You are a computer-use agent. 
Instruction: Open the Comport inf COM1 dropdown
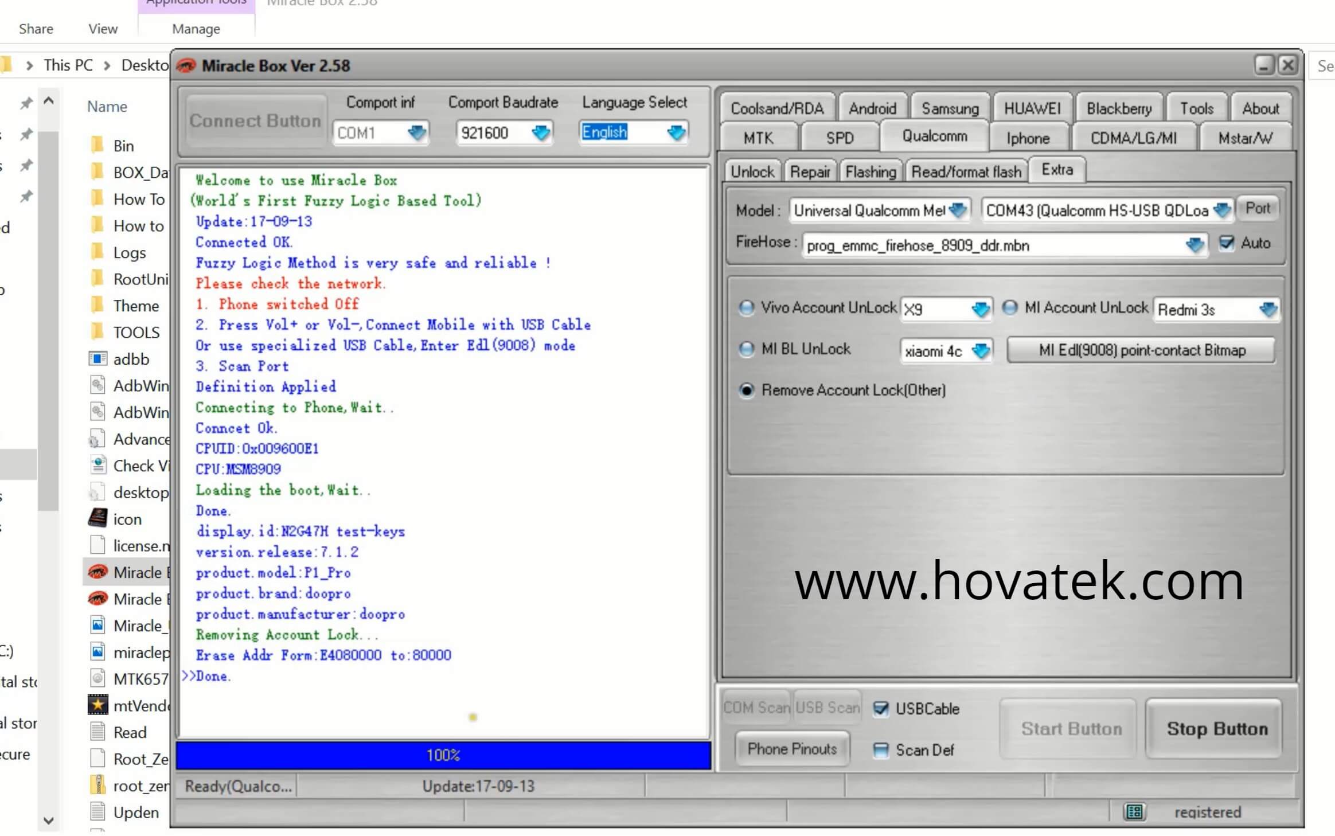coord(417,133)
